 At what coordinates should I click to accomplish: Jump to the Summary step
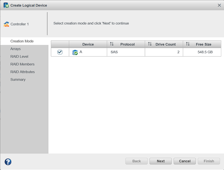tap(18, 80)
